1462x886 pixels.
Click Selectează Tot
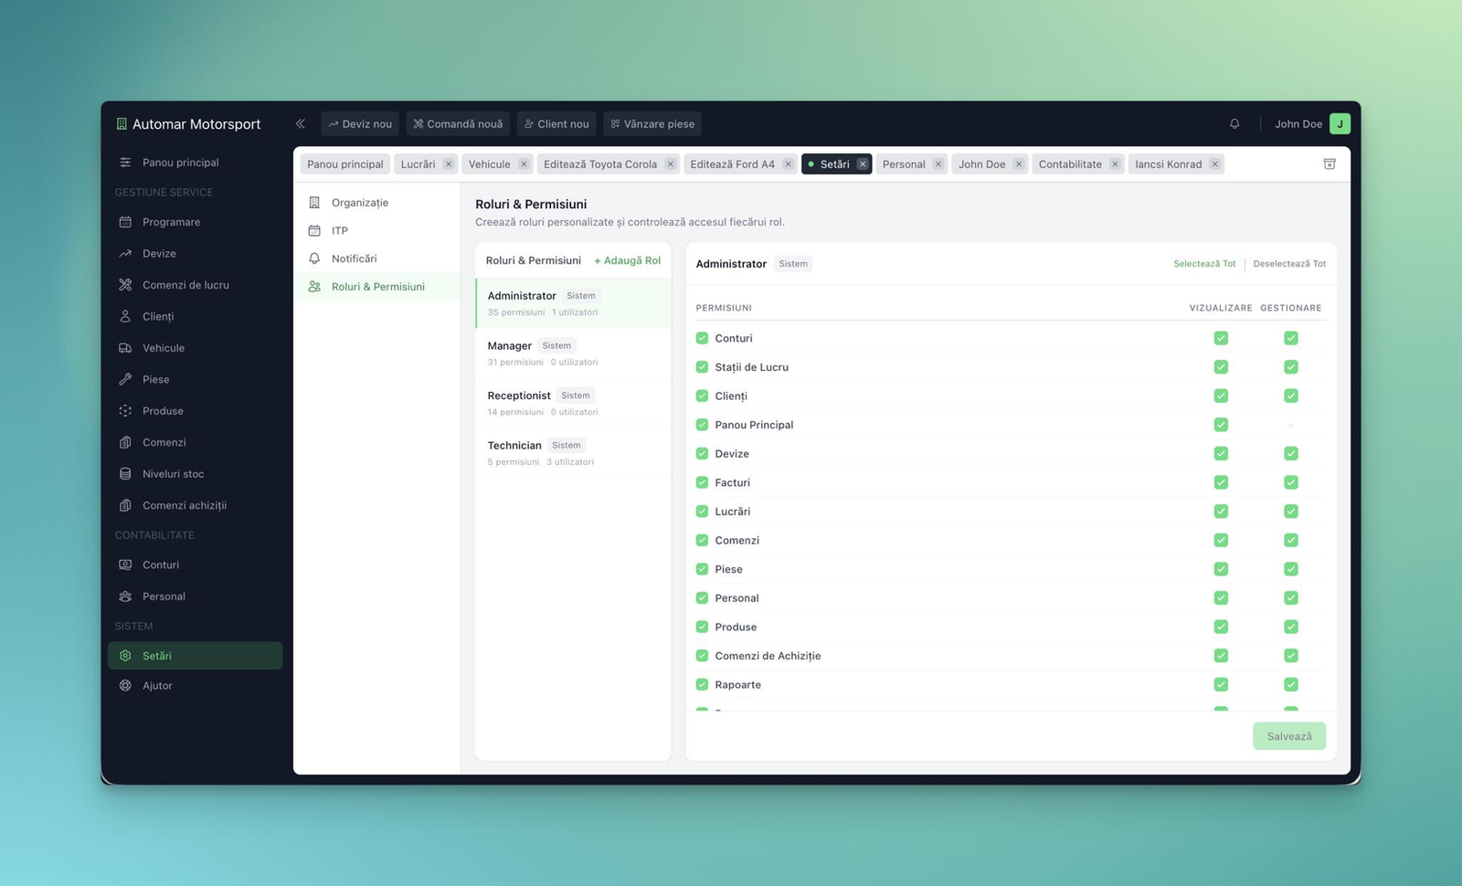(x=1204, y=264)
